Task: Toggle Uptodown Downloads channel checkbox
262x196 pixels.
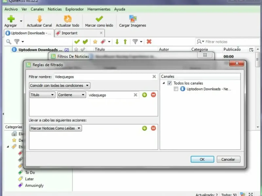Action: [176, 89]
